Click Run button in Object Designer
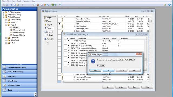 [134, 87]
